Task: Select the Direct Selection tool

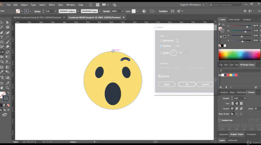Action: click(x=8, y=23)
